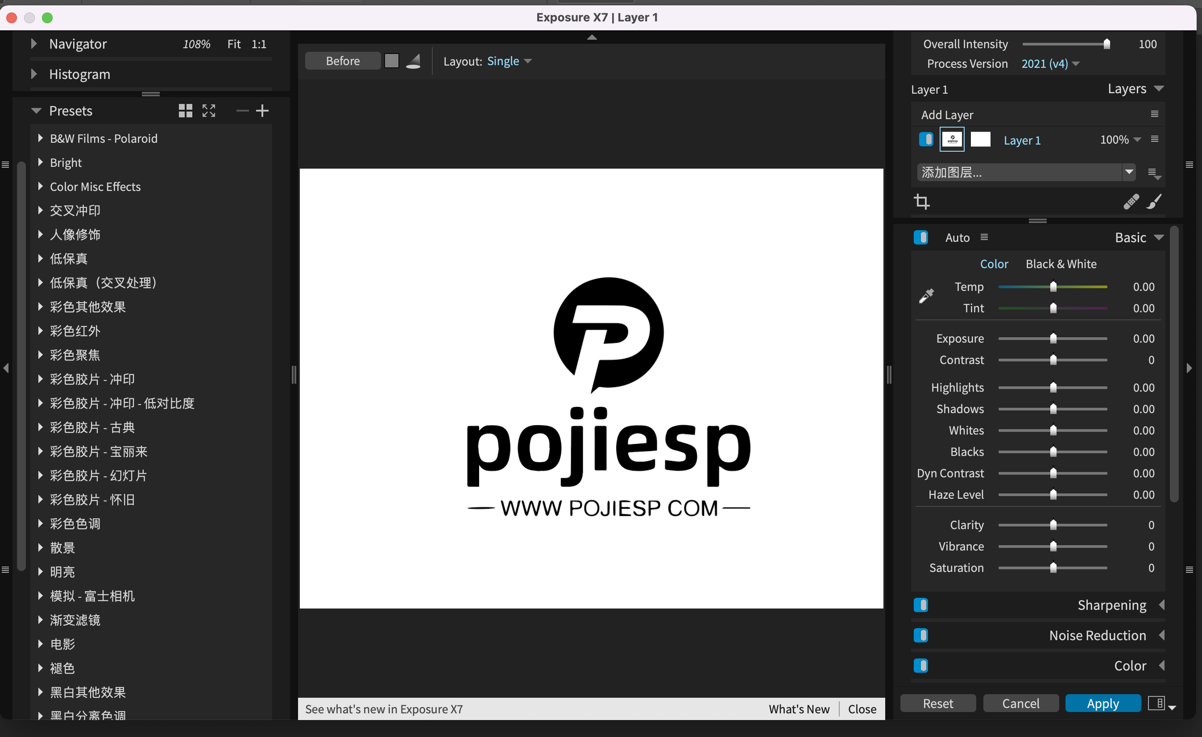Open the Layer 1 options menu icon
The width and height of the screenshot is (1202, 737).
point(1155,139)
